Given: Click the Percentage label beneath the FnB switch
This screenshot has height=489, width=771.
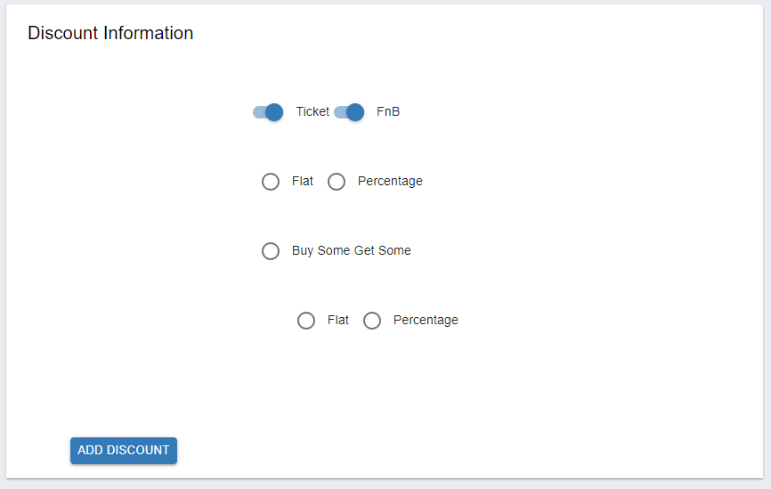Looking at the screenshot, I should pos(390,182).
